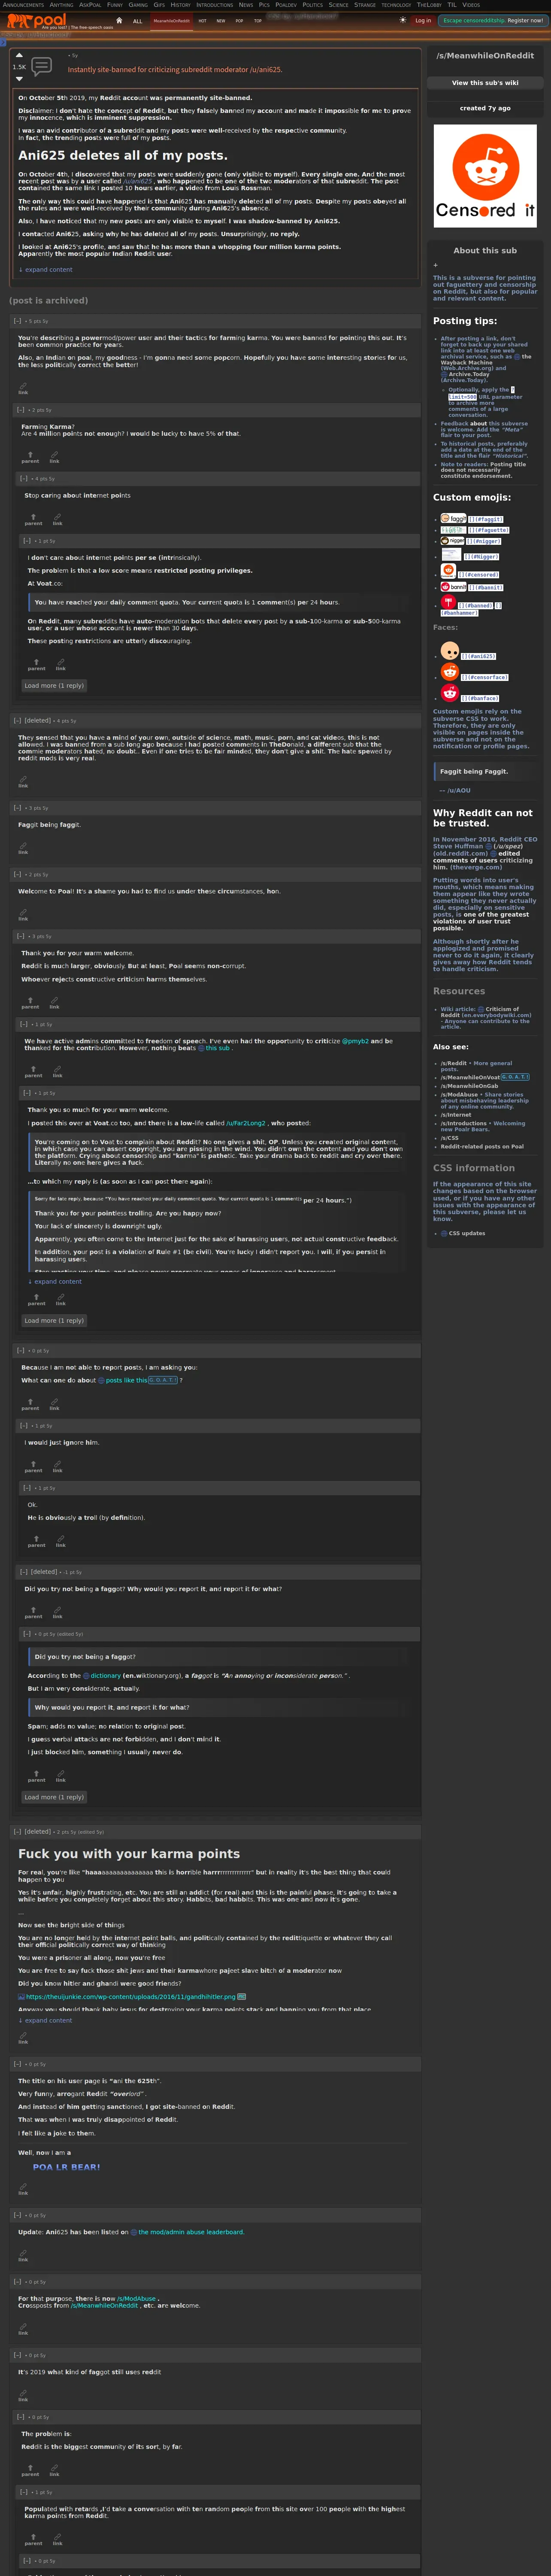
Task: Click the censored emoji icon in sidebar
Action: tap(448, 570)
